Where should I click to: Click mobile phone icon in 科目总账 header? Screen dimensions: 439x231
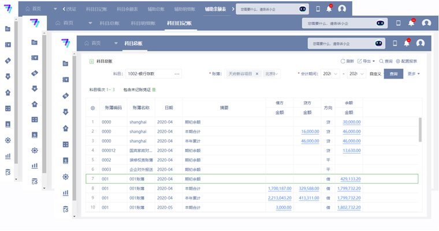pos(395,43)
